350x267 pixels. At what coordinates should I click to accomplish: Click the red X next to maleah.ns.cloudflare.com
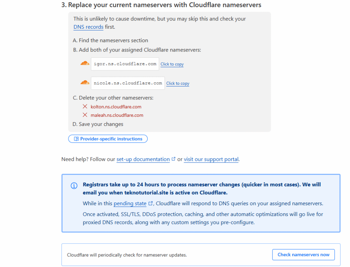85,115
